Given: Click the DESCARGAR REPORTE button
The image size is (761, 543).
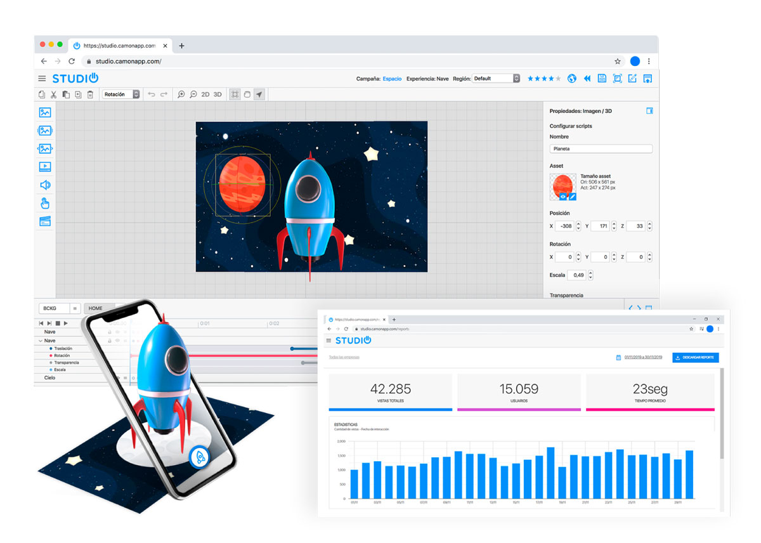Looking at the screenshot, I should coord(696,358).
